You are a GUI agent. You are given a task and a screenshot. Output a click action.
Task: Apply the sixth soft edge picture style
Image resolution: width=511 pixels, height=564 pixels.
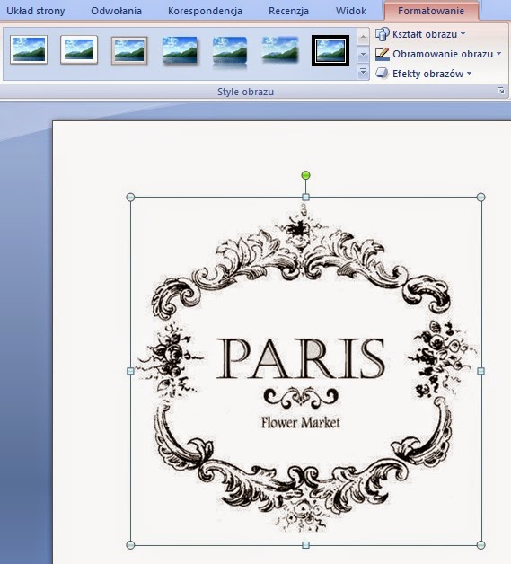coord(280,49)
